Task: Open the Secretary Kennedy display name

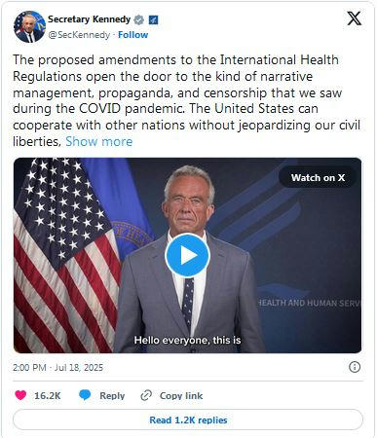Action: click(90, 19)
